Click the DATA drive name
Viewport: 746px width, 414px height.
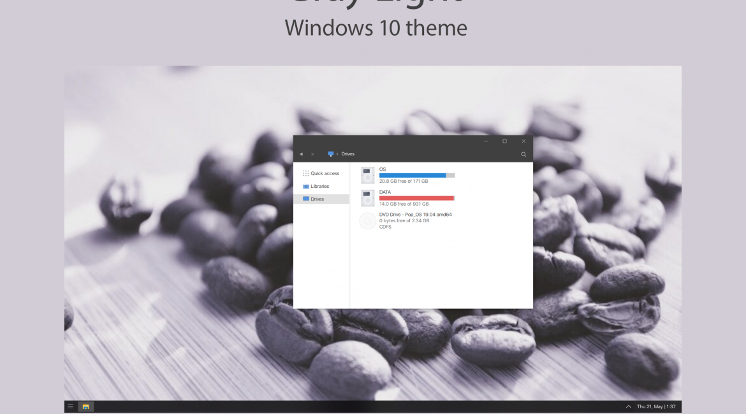[385, 192]
